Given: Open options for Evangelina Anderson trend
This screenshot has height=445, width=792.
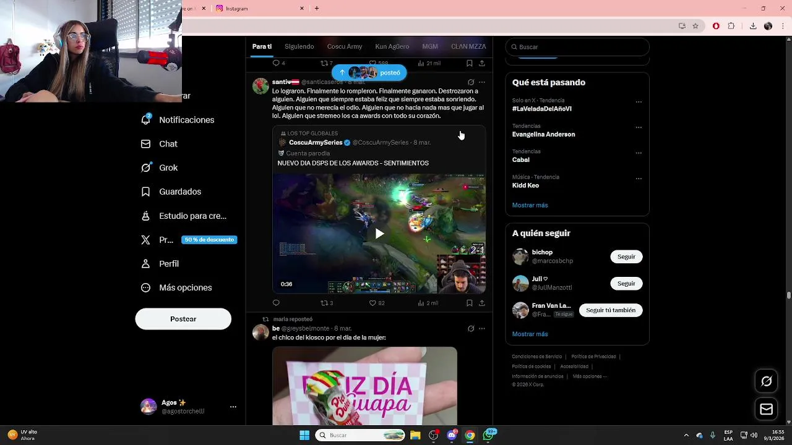Looking at the screenshot, I should pyautogui.click(x=639, y=127).
